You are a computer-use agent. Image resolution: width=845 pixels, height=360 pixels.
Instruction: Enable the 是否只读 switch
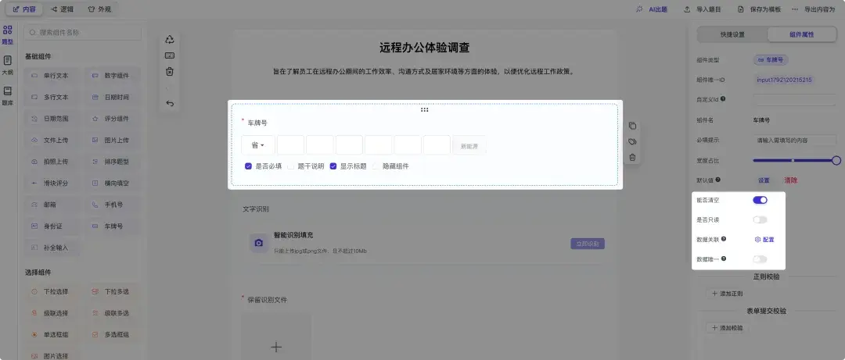coord(760,219)
